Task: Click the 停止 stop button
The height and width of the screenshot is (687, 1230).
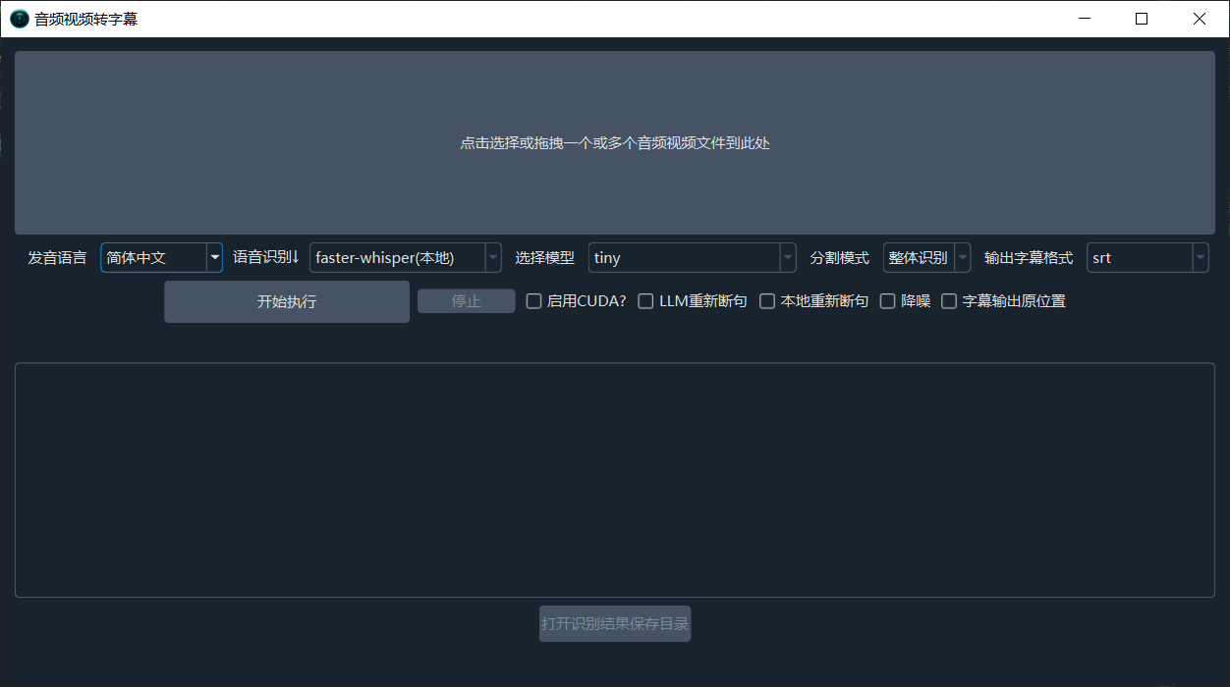Action: coord(466,300)
